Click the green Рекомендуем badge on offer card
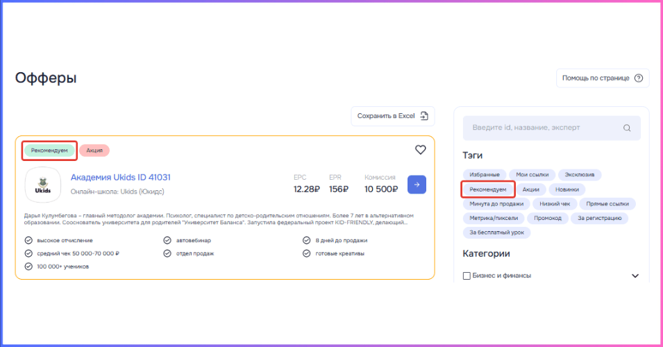This screenshot has height=347, width=663. coord(49,151)
